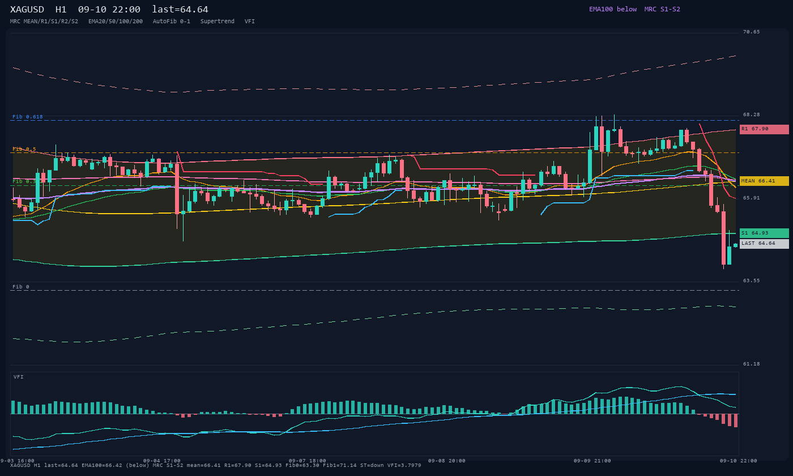
Task: Click the 61.18 price axis label
Action: (752, 364)
